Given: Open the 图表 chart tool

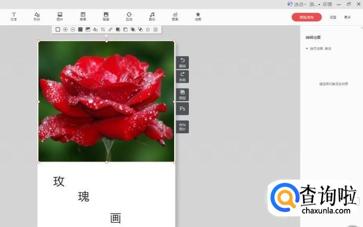Looking at the screenshot, I should click(175, 17).
